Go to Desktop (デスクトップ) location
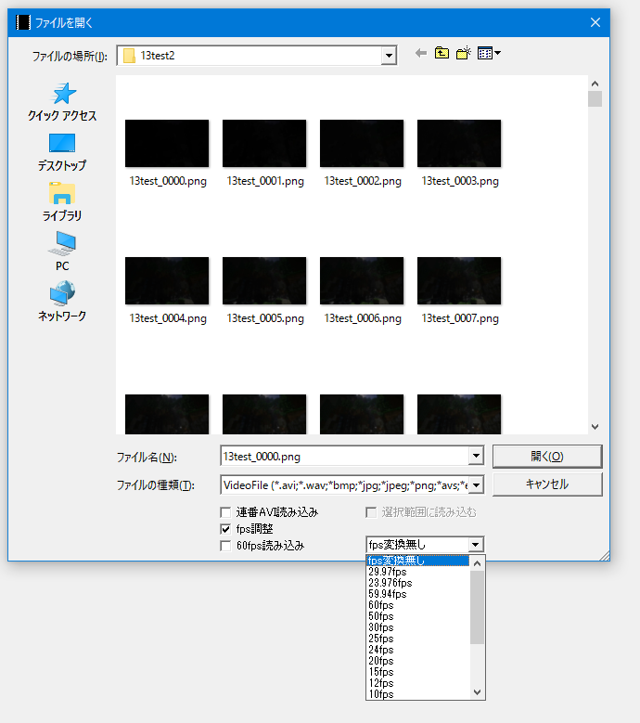 coord(62,151)
